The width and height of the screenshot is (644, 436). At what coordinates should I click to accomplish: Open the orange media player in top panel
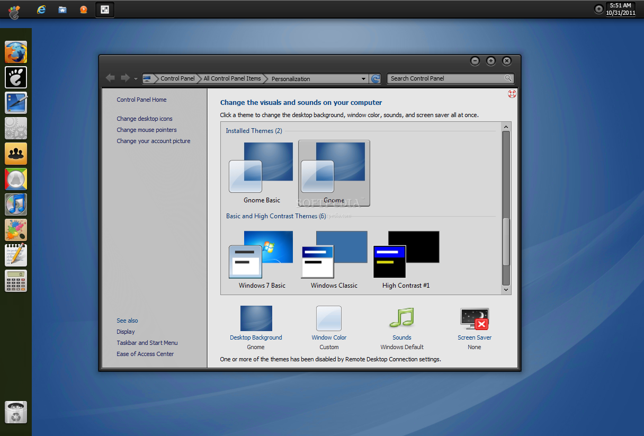pos(83,10)
